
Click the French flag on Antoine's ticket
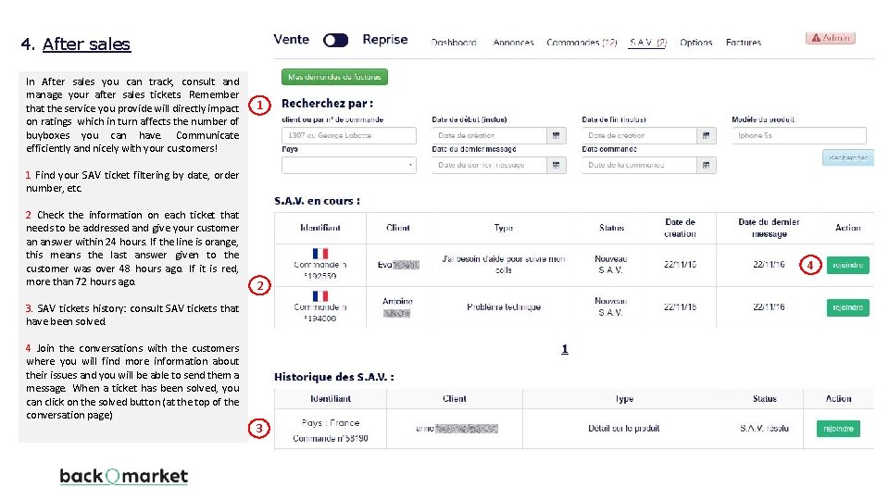pyautogui.click(x=320, y=294)
